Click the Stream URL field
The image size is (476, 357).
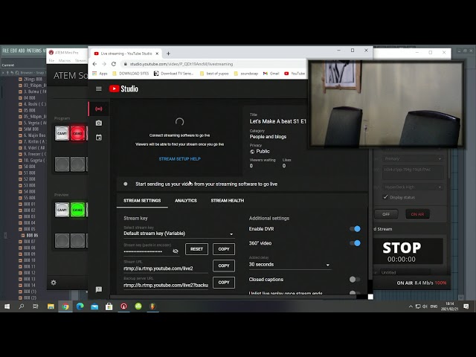pos(166,268)
